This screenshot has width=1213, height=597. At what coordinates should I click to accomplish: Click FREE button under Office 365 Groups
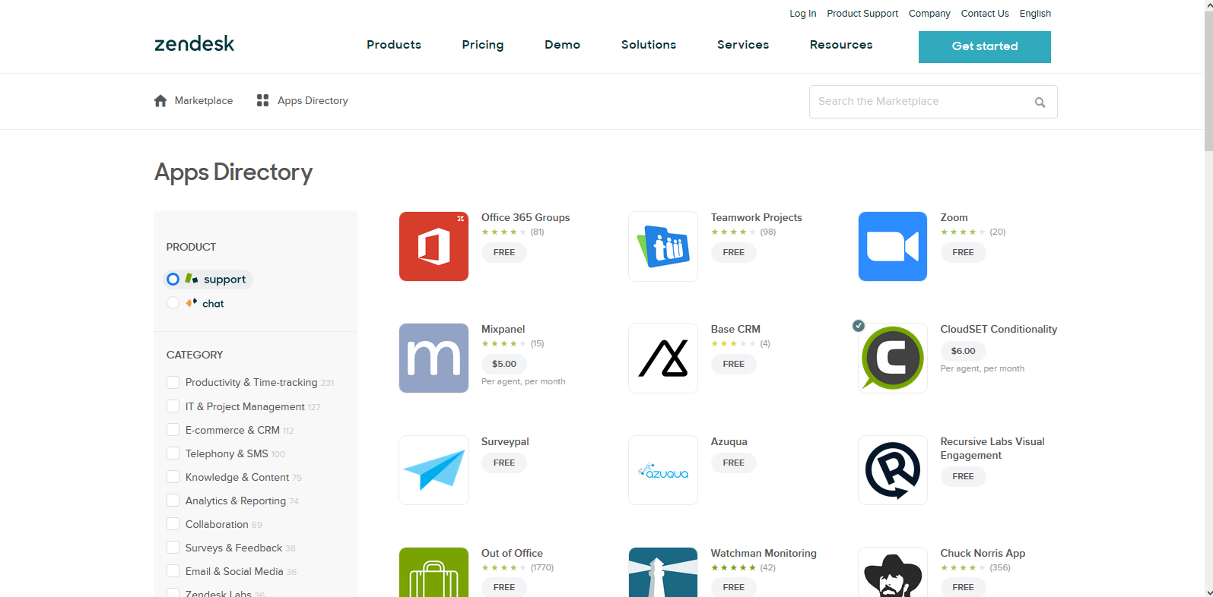[504, 252]
